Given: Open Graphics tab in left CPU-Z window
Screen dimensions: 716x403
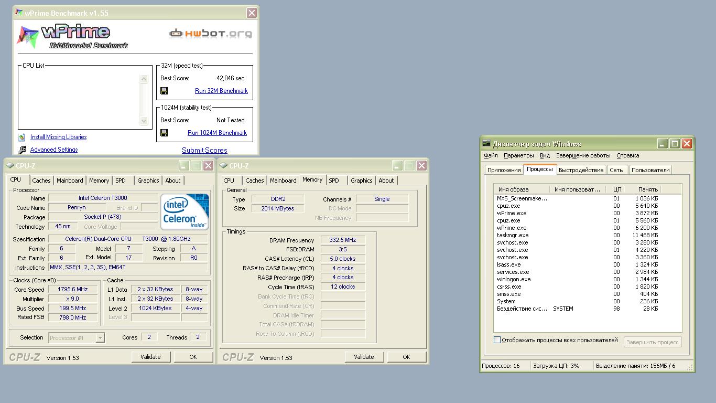Looking at the screenshot, I should point(148,181).
